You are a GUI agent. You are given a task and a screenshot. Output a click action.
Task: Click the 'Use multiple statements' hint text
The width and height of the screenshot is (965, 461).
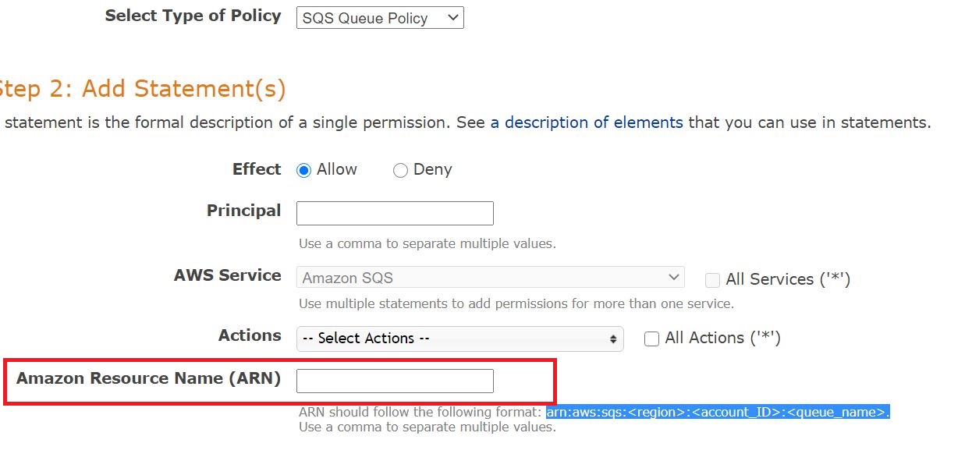516,303
